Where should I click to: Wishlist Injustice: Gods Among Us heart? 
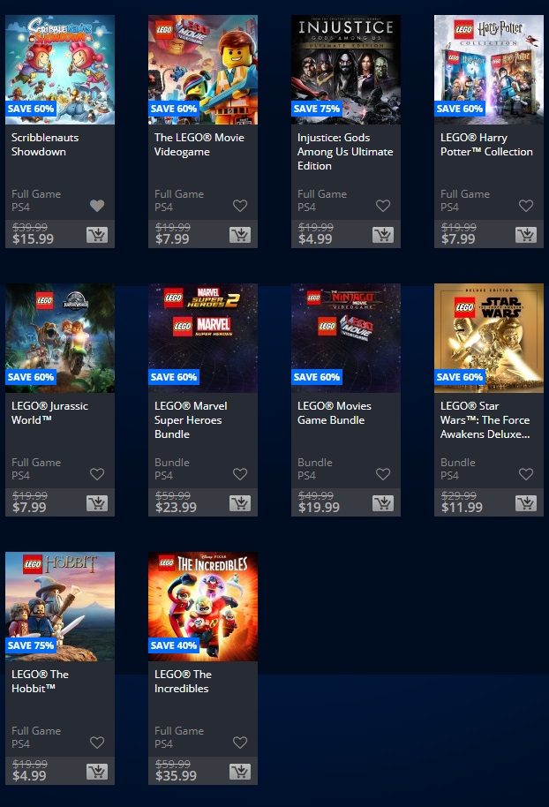383,206
